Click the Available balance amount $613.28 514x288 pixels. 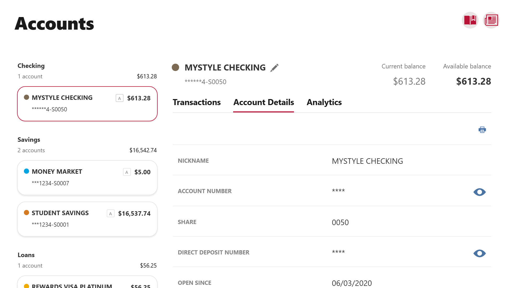point(473,81)
